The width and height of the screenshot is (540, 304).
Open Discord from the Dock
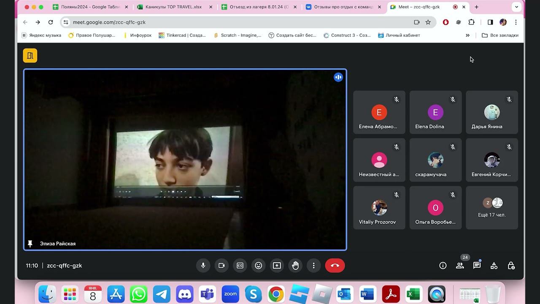click(x=185, y=294)
